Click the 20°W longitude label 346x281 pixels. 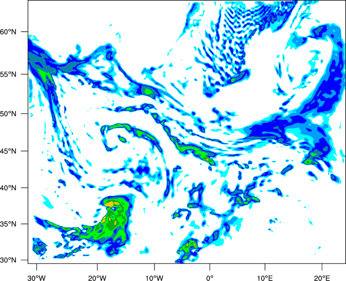pyautogui.click(x=97, y=278)
